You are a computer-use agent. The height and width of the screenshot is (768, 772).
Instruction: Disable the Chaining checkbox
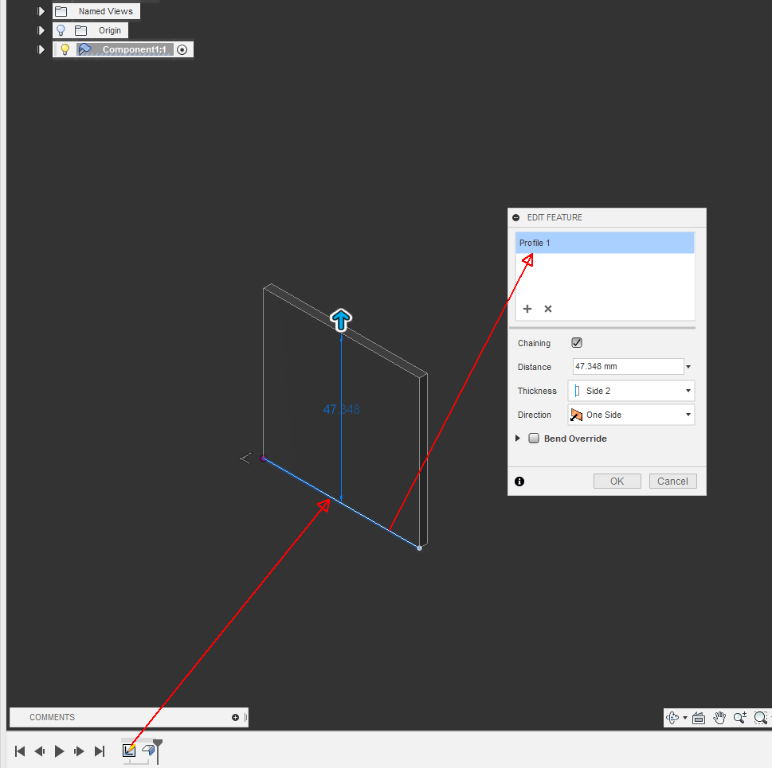[576, 342]
